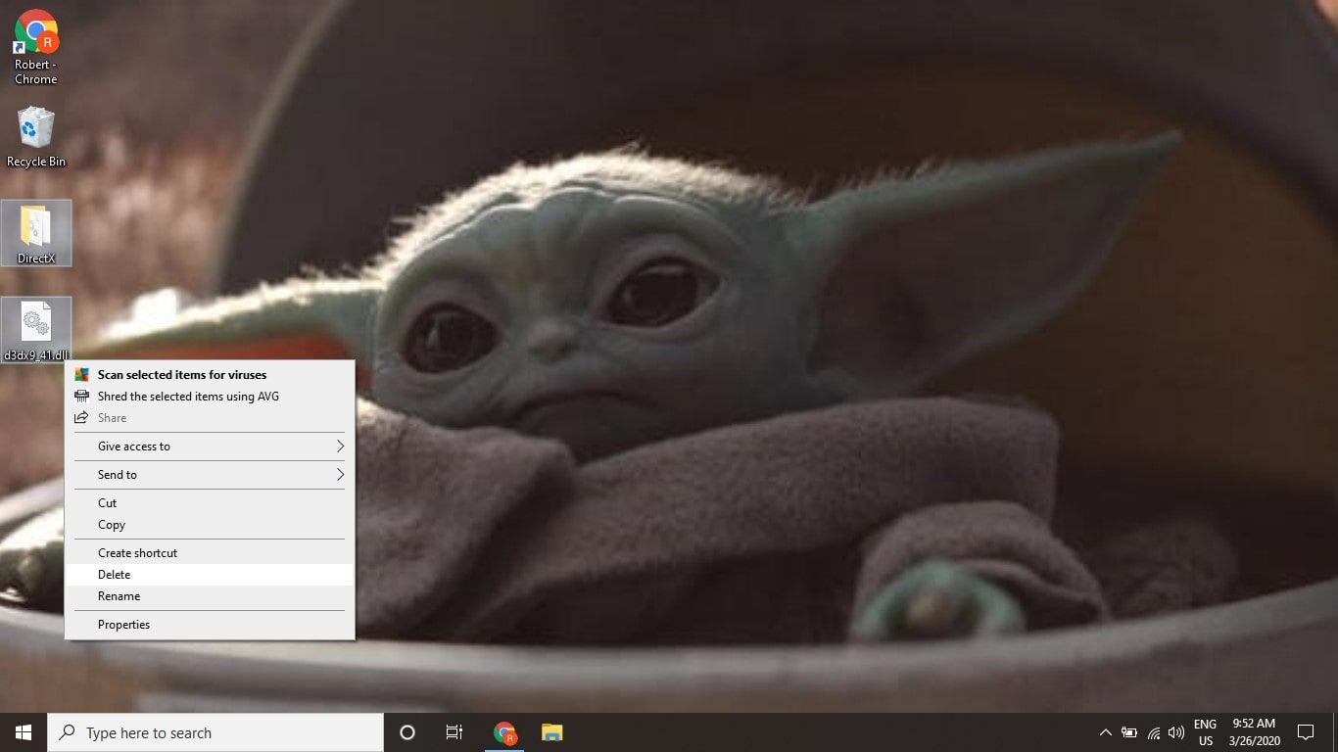This screenshot has height=752, width=1338.
Task: Open the Wi-Fi network icon
Action: pos(1153,732)
